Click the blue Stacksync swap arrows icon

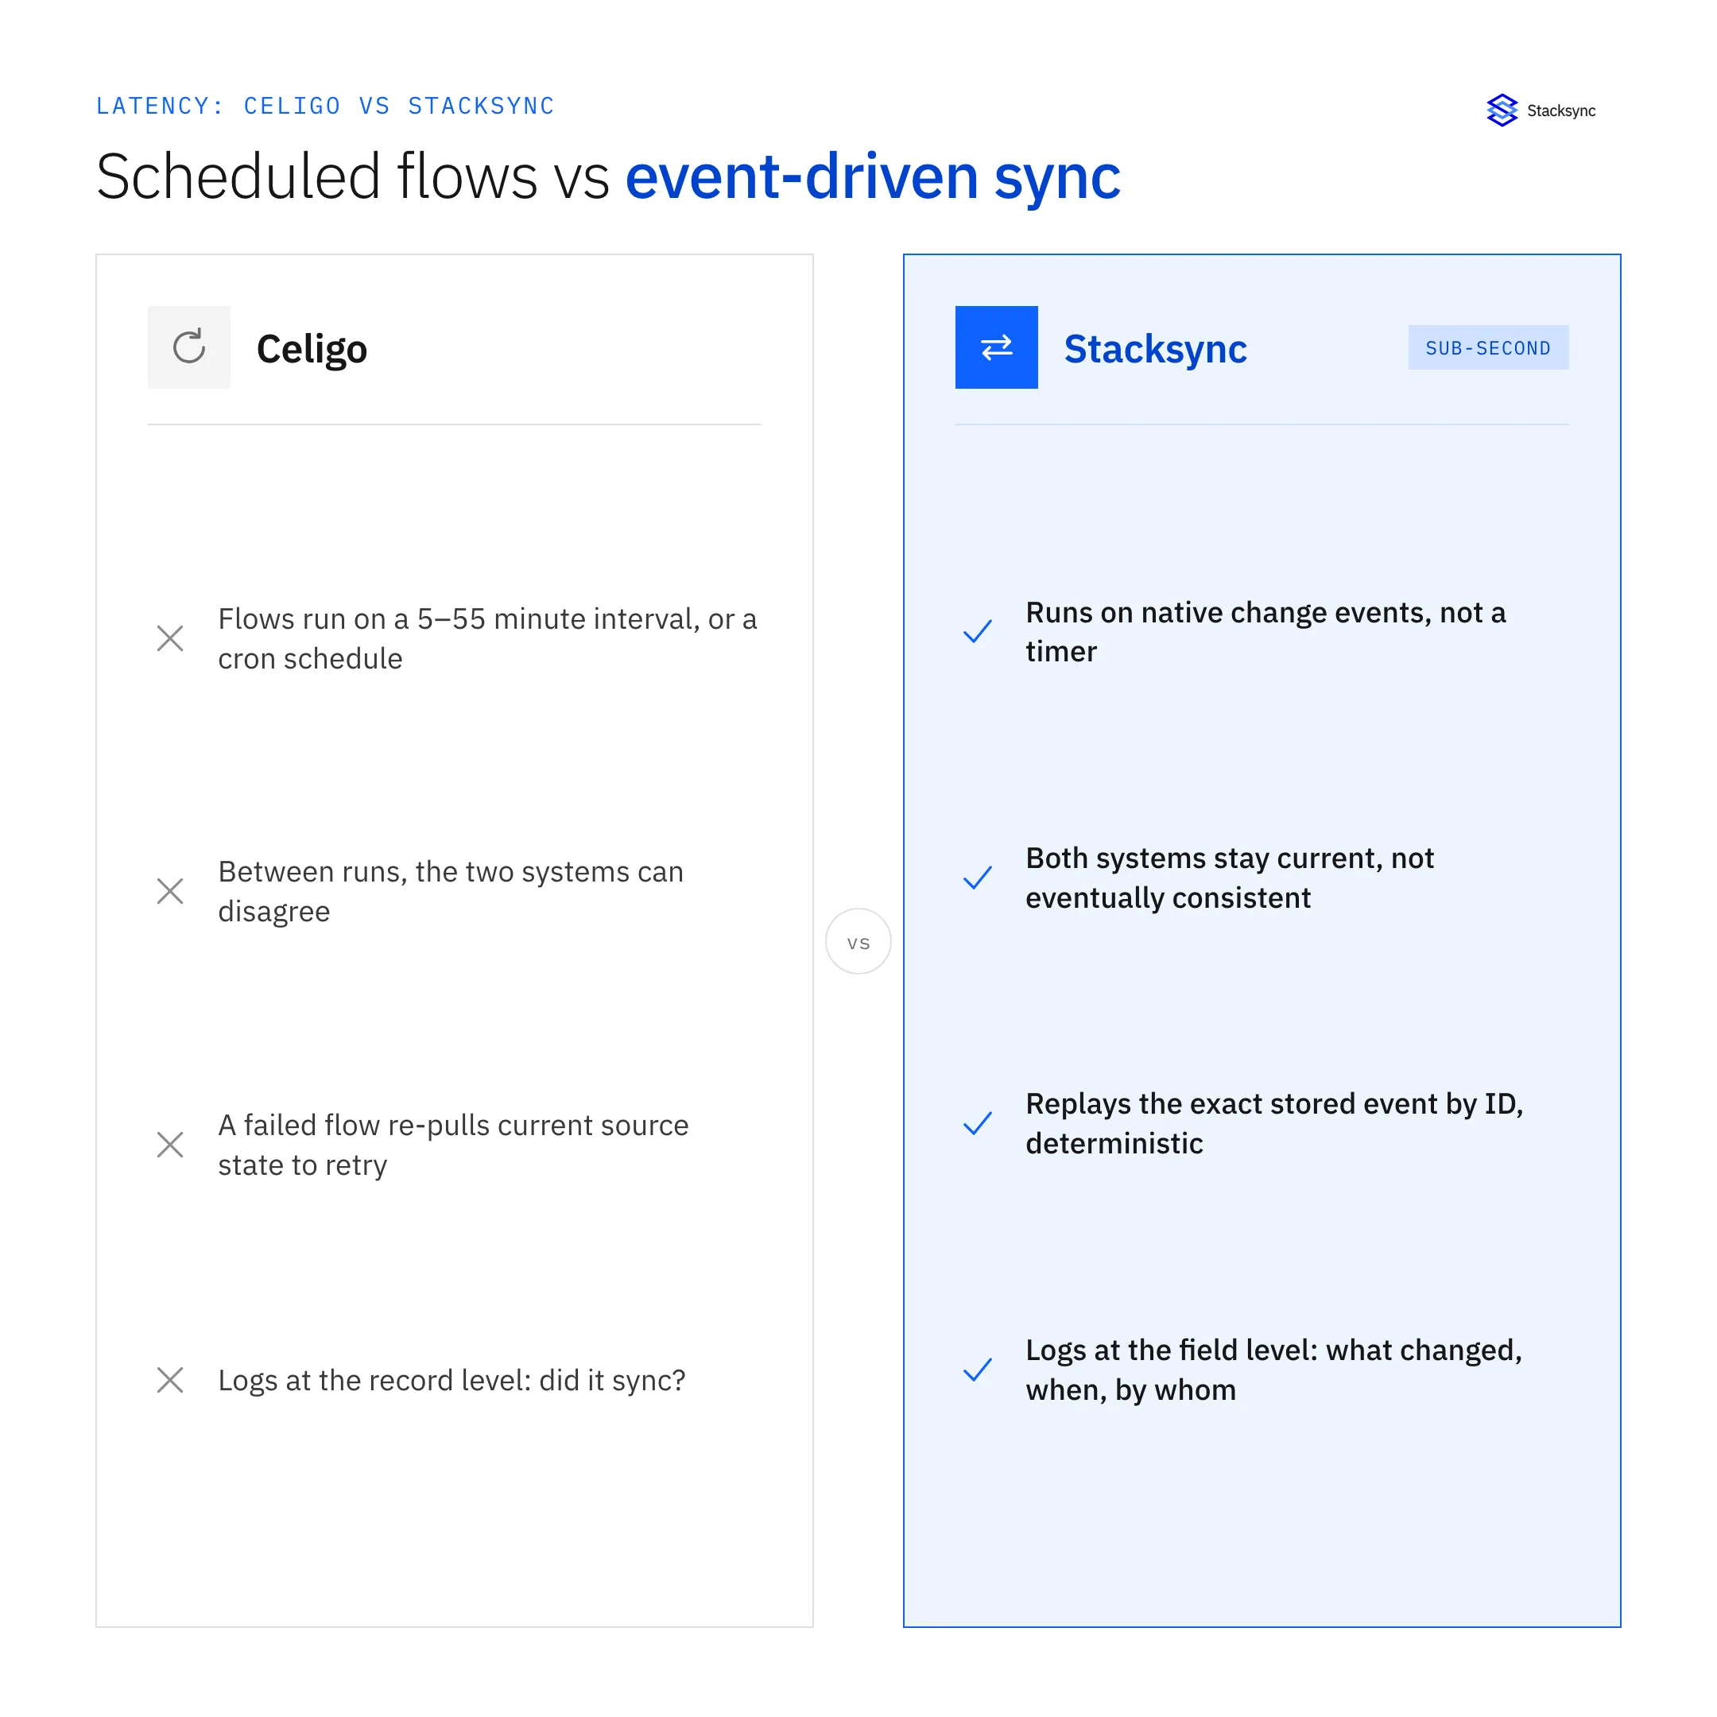coord(996,347)
